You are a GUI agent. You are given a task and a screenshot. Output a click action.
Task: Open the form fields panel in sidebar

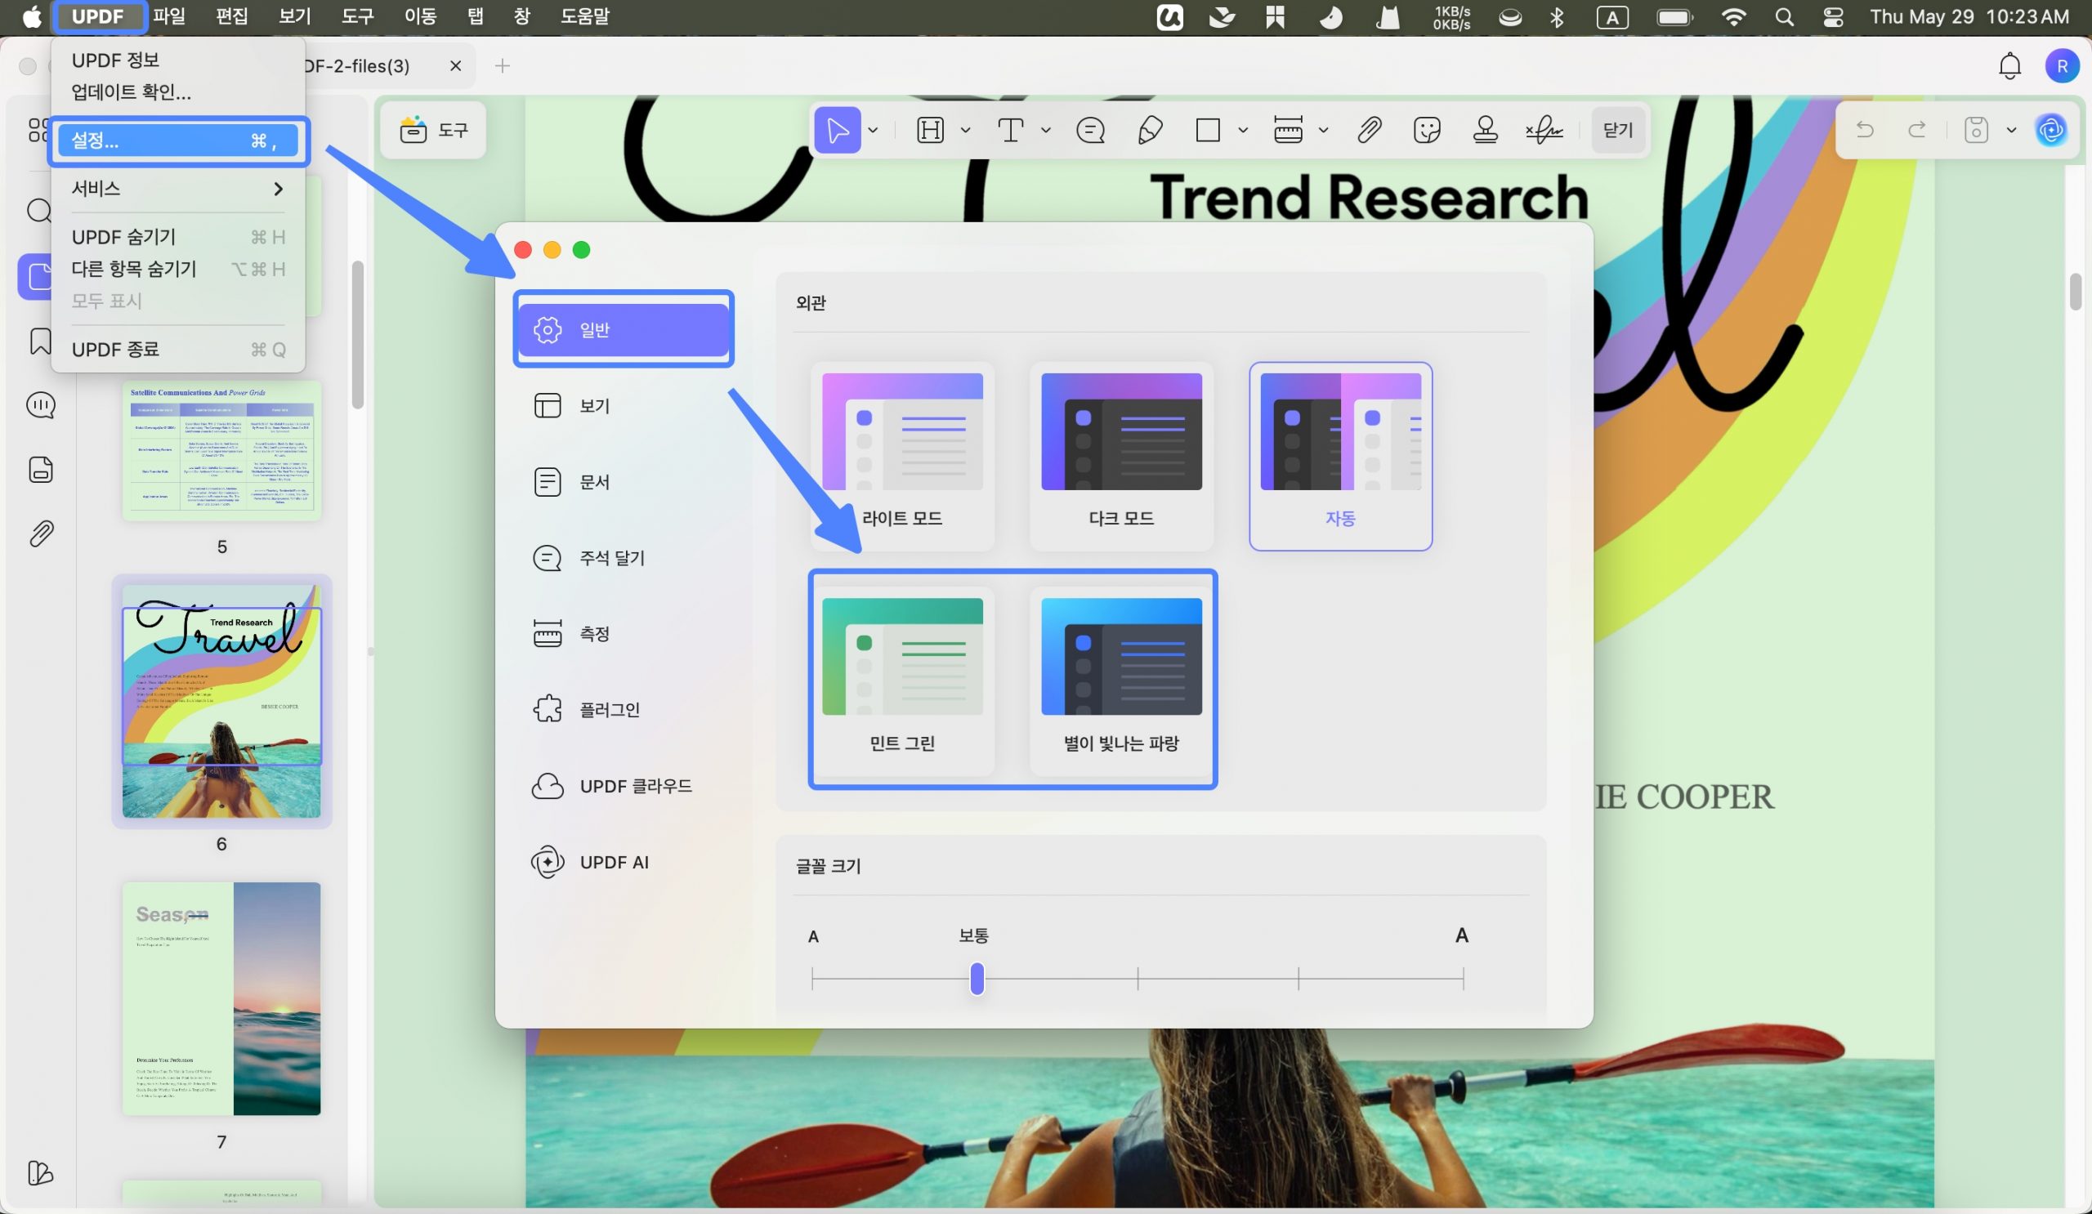41,470
